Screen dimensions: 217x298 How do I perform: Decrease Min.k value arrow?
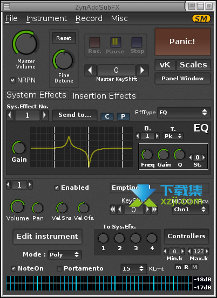pos(165,252)
